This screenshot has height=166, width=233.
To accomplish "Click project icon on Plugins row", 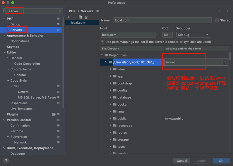I will (58, 114).
